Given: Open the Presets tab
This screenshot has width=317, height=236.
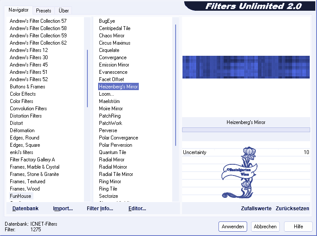Looking at the screenshot, I should click(43, 11).
